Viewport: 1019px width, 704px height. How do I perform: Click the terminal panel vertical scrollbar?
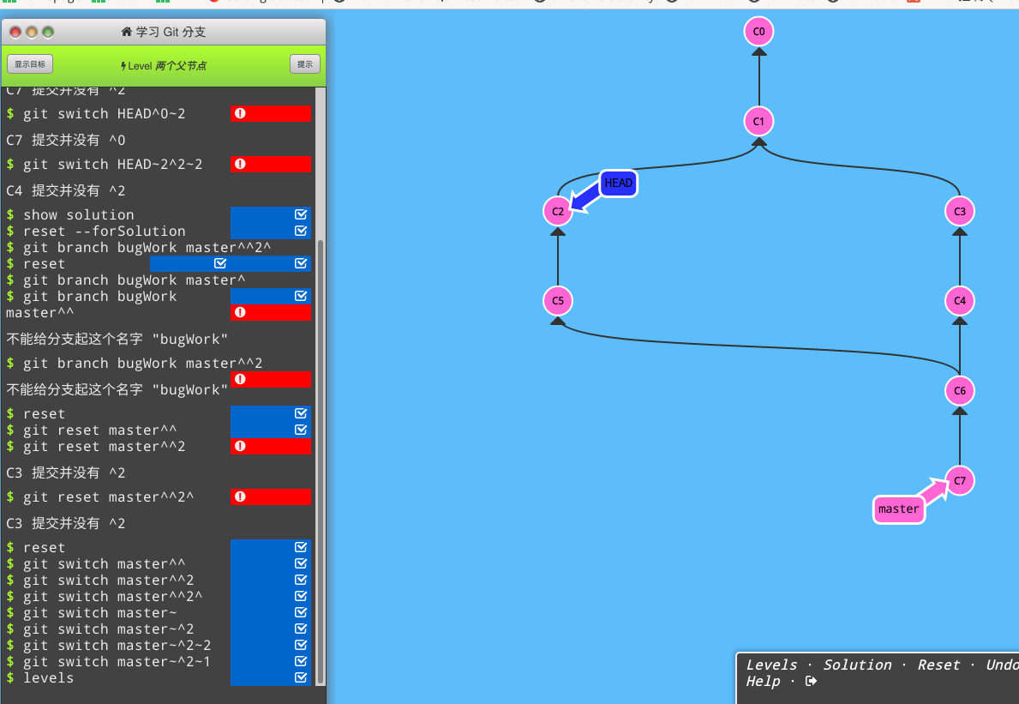(x=321, y=463)
